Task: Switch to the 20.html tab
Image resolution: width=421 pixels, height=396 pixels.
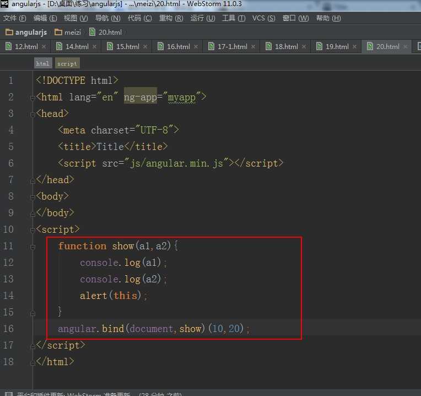Action: pos(388,46)
